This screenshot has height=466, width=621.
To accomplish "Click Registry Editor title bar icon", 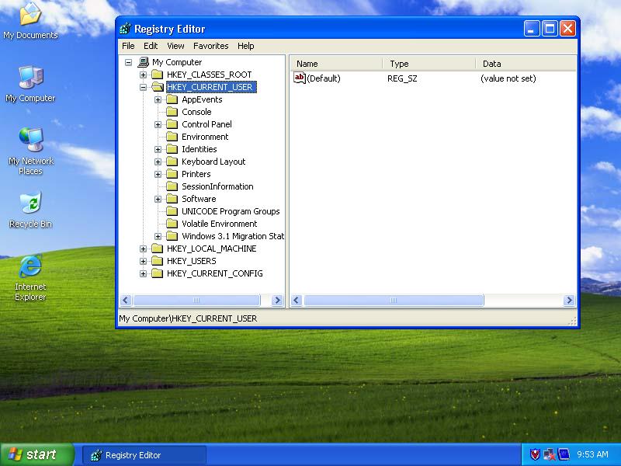I will 125,29.
